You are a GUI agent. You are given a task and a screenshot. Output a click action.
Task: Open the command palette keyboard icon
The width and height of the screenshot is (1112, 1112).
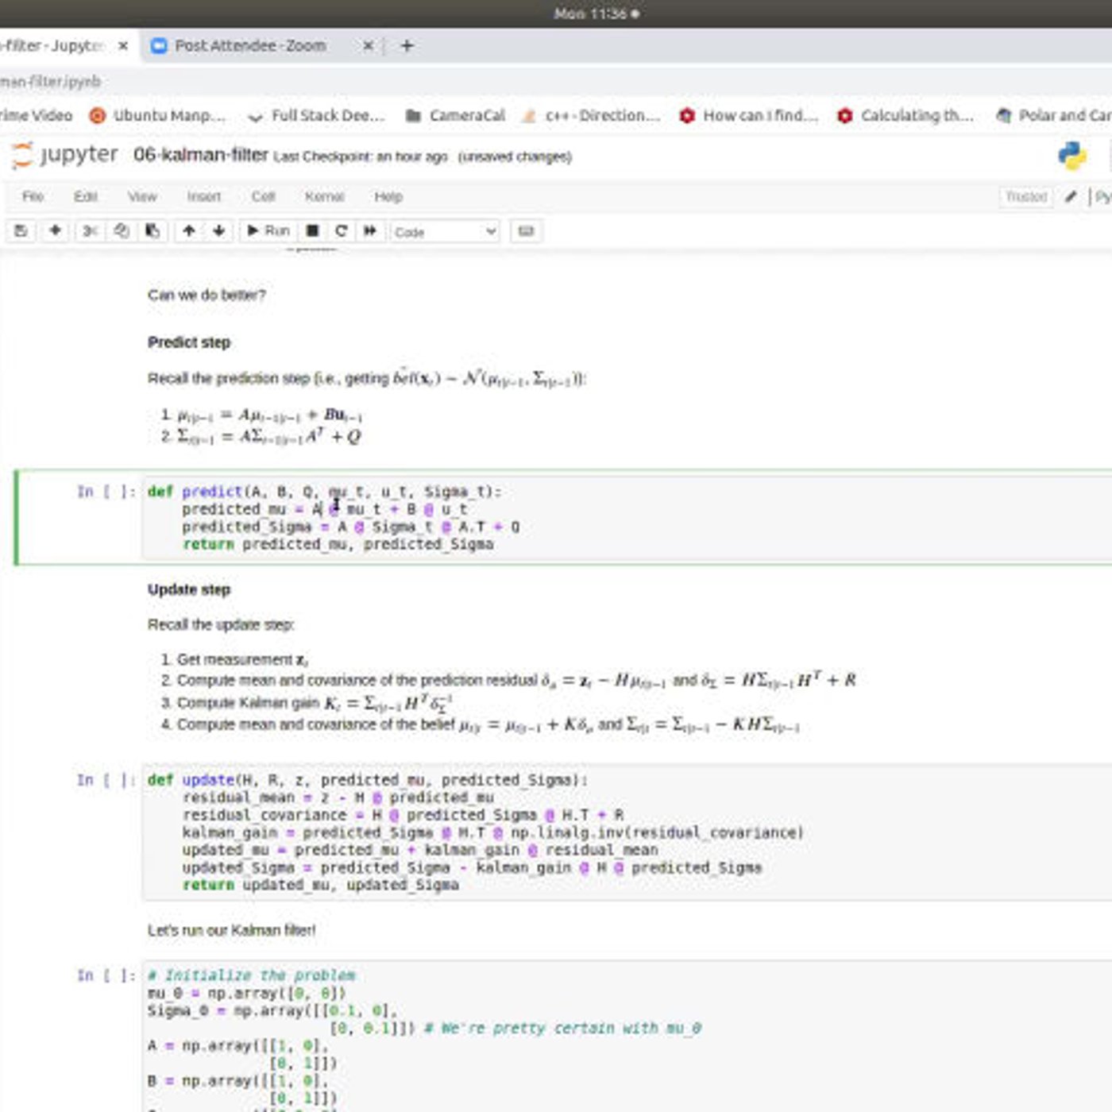click(526, 231)
